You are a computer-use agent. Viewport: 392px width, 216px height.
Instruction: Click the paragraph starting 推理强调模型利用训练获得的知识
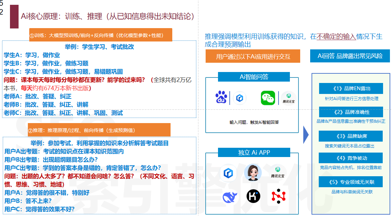coord(294,40)
